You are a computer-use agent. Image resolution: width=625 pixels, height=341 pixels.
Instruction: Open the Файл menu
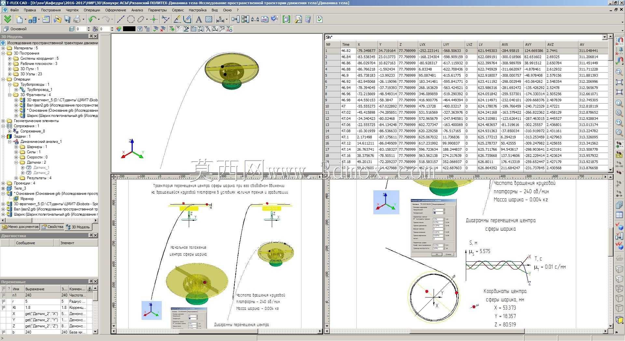(x=14, y=10)
